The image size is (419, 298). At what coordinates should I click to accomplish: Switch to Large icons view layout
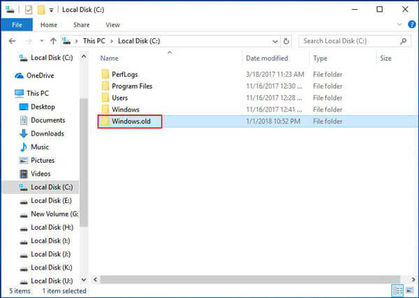coord(410,290)
